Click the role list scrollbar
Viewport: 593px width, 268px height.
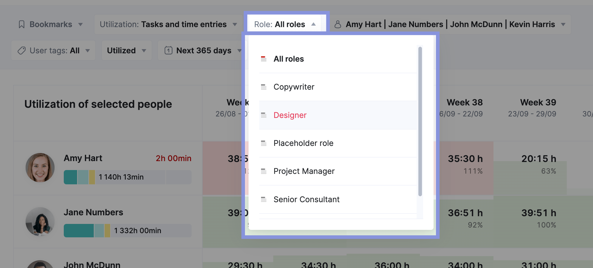420,121
